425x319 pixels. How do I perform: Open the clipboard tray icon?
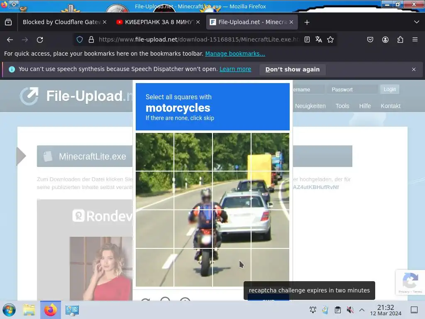pos(338,310)
